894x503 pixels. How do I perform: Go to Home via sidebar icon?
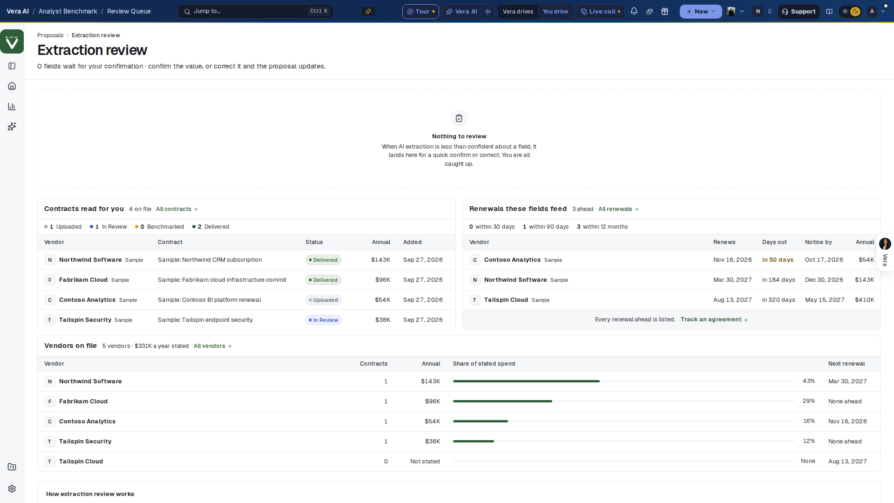(x=12, y=86)
